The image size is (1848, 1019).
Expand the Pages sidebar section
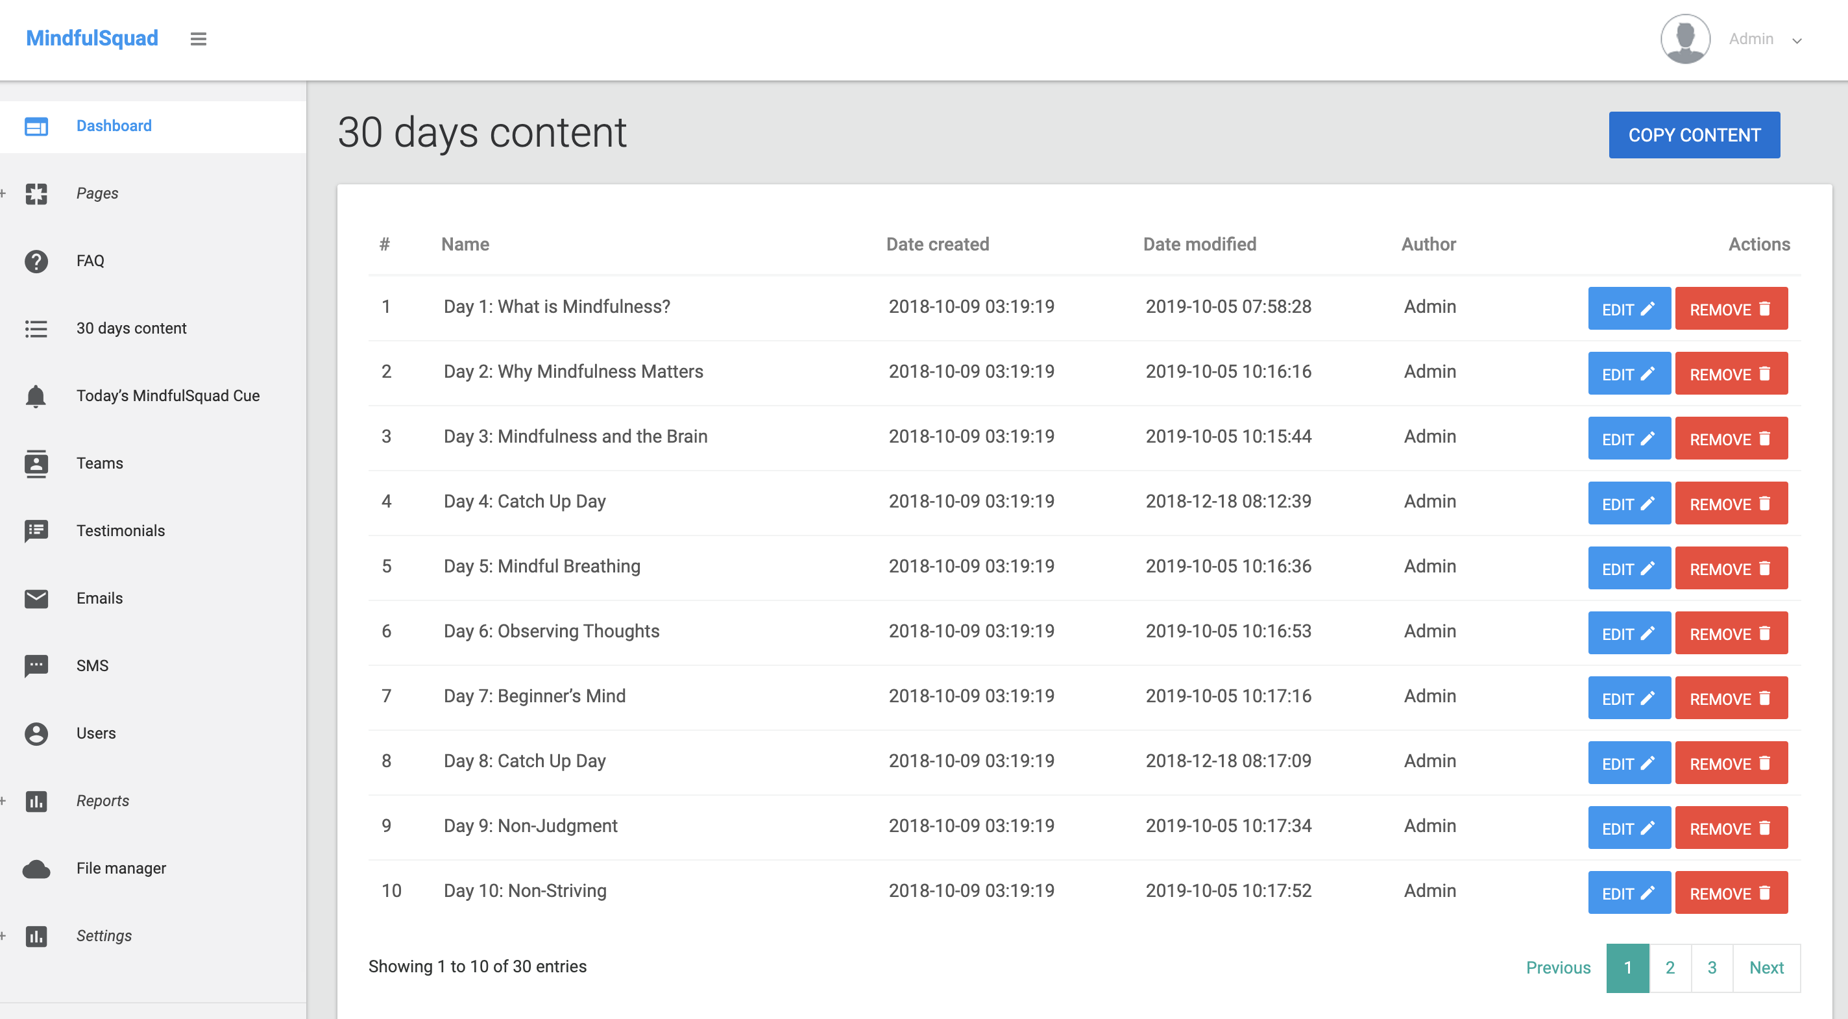tap(97, 193)
